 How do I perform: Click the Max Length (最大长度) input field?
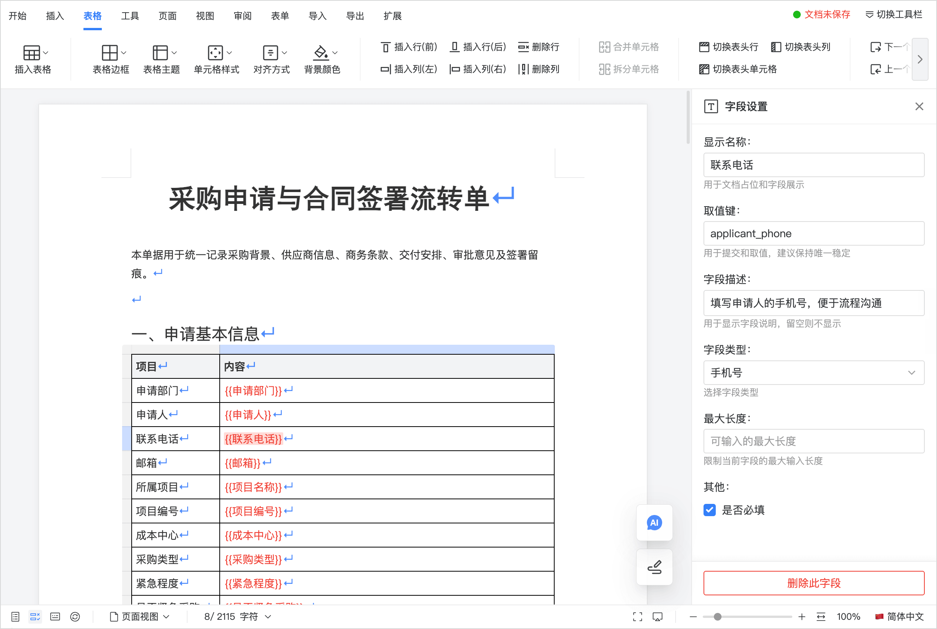point(814,441)
